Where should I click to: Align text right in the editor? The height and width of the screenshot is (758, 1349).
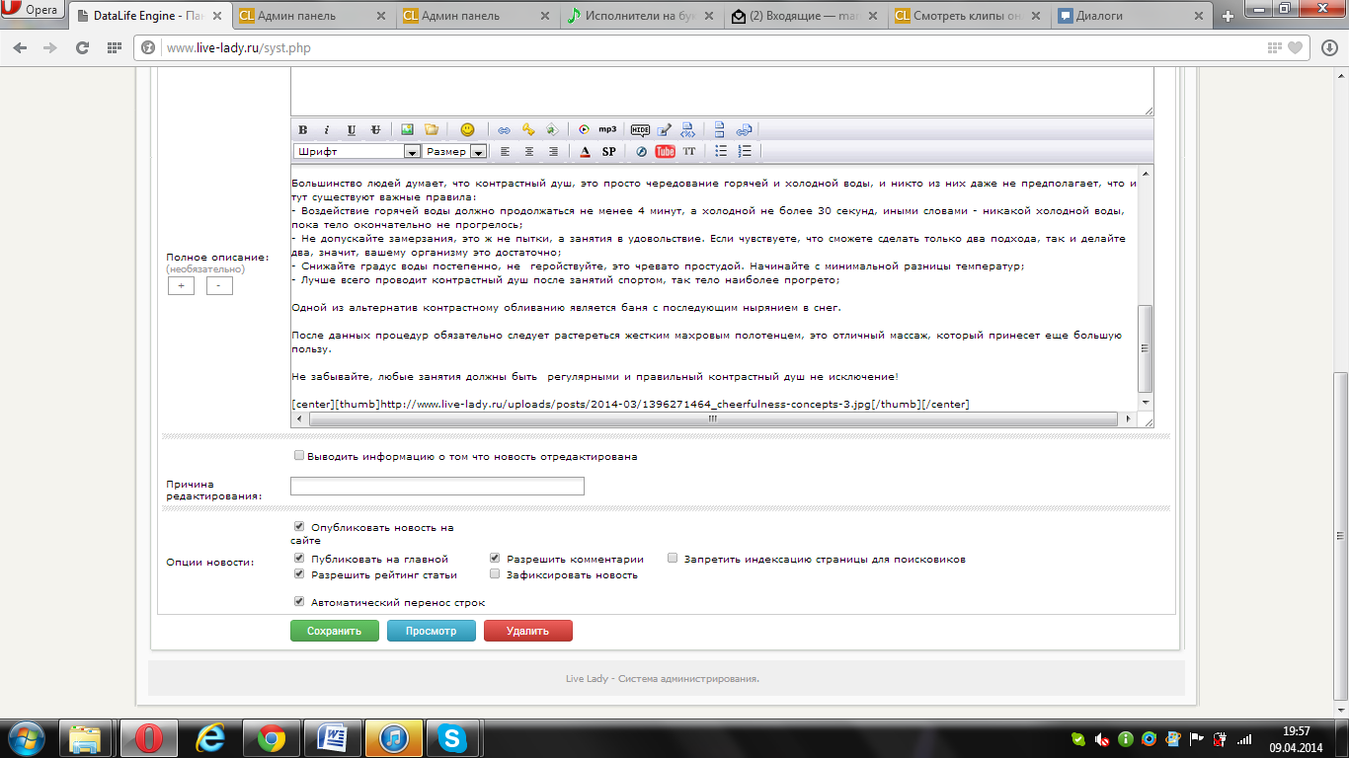[x=553, y=152]
